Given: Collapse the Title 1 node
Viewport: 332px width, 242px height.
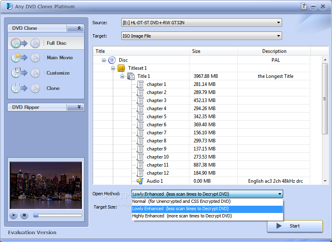Looking at the screenshot, I should pyautogui.click(x=122, y=76).
